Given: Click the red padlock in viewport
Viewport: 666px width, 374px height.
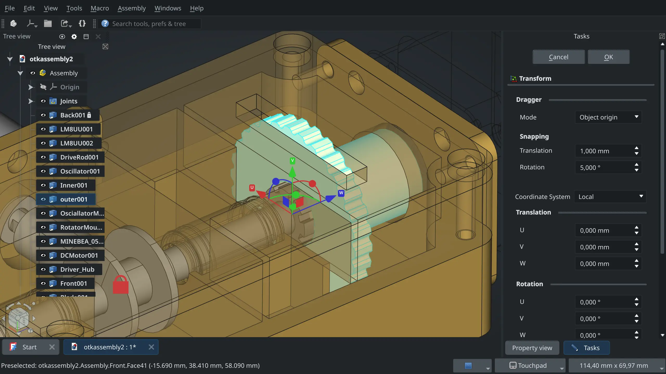Looking at the screenshot, I should point(121,284).
